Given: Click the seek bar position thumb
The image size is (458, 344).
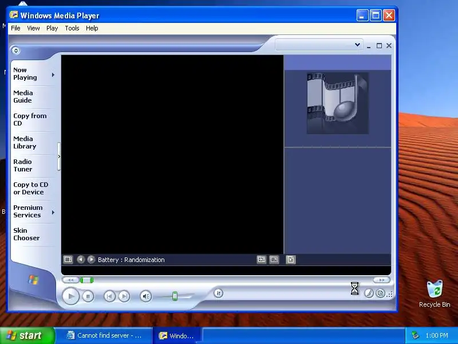Looking at the screenshot, I should tap(87, 280).
